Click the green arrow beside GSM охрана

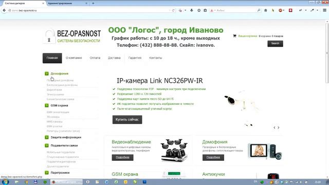[47, 105]
